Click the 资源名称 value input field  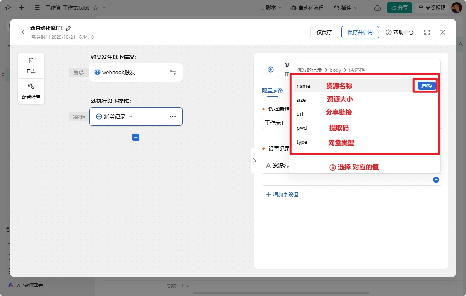click(x=346, y=179)
